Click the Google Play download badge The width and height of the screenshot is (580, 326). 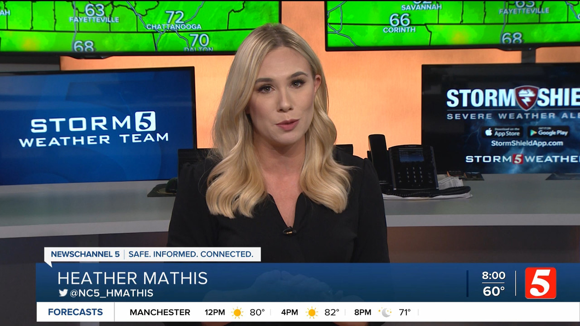(x=549, y=132)
